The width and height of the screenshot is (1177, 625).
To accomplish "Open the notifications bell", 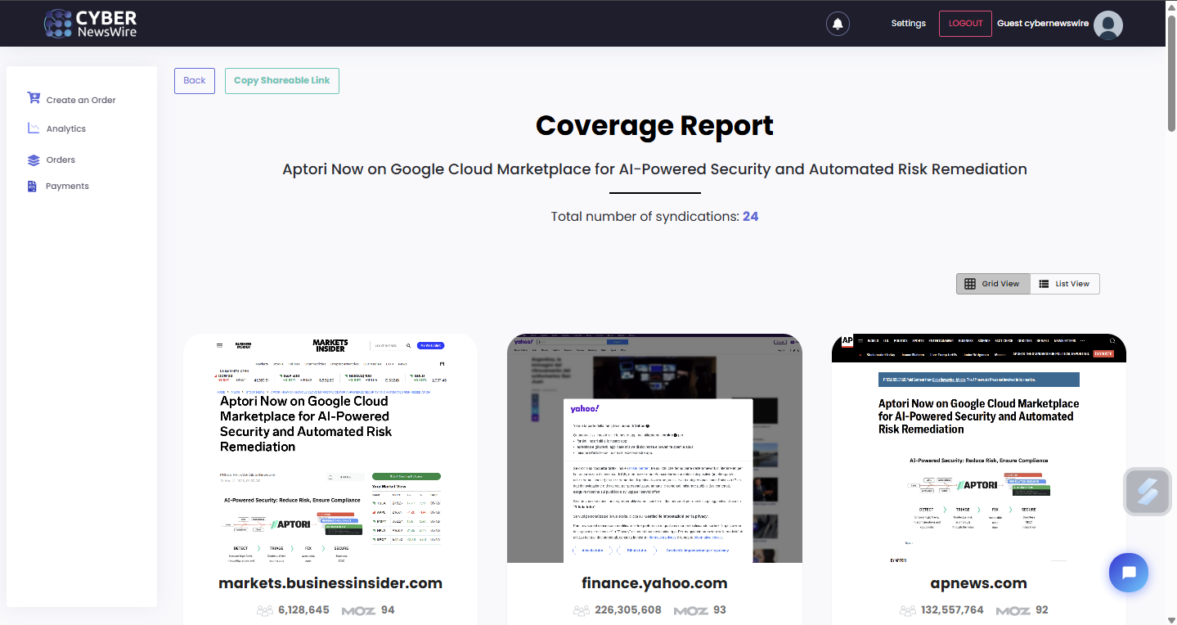I will tap(838, 24).
